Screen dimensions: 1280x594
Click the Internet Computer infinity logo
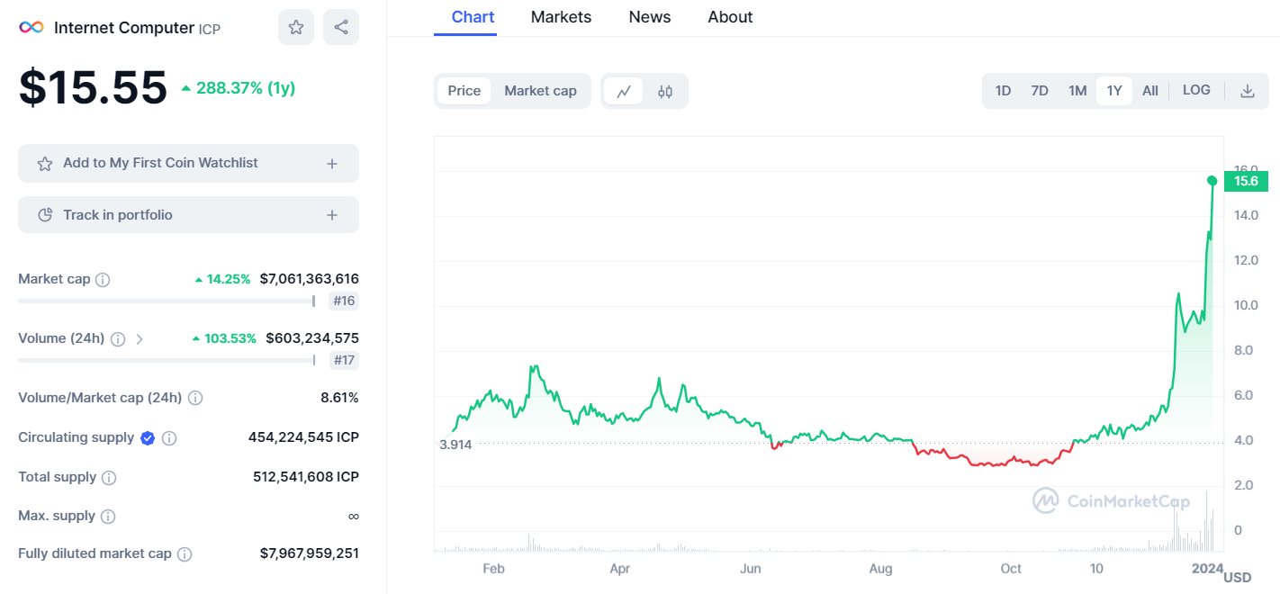tap(32, 27)
